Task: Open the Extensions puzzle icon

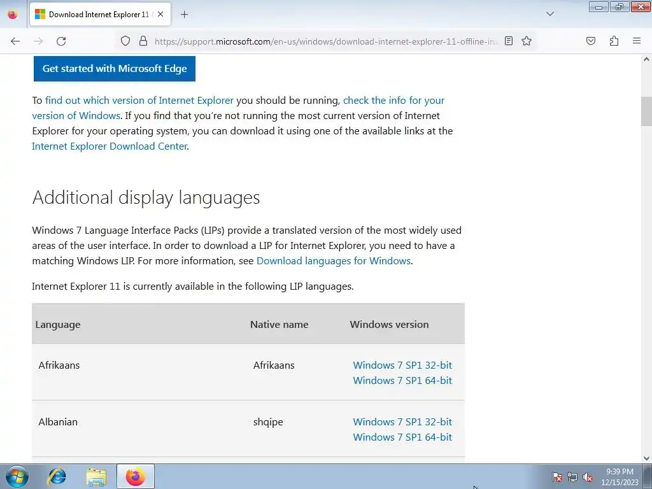Action: click(x=614, y=41)
